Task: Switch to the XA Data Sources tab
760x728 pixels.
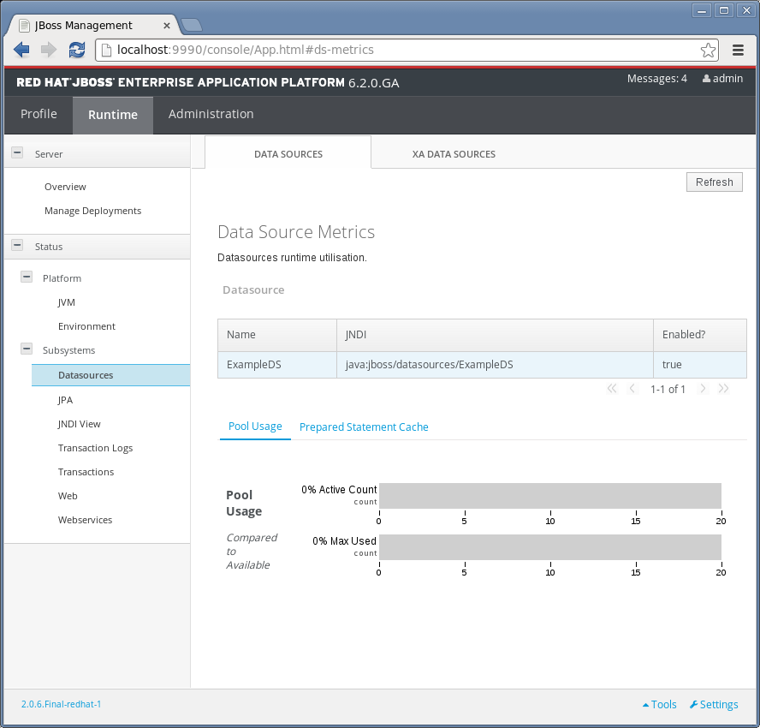Action: pyautogui.click(x=454, y=154)
